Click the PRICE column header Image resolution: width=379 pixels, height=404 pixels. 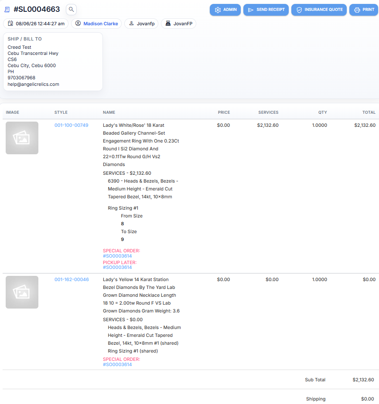(x=224, y=112)
